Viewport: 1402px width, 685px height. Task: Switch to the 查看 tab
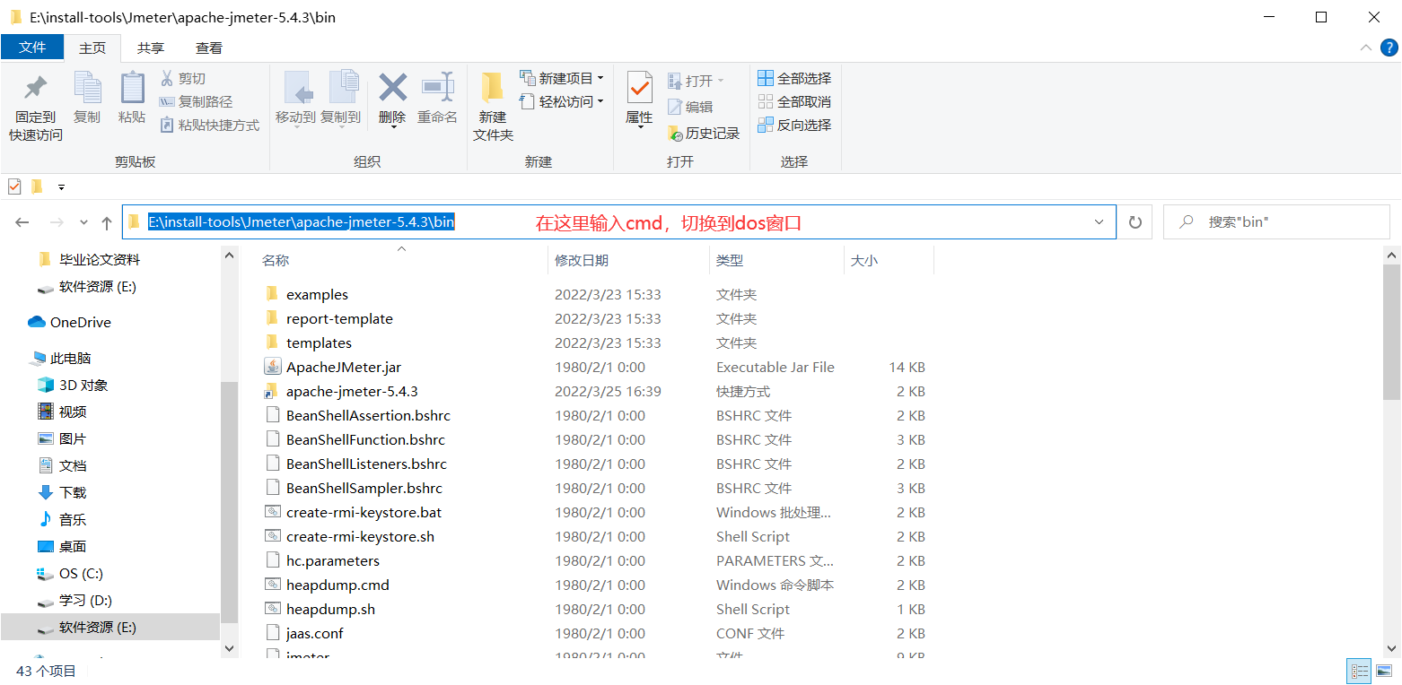click(209, 48)
